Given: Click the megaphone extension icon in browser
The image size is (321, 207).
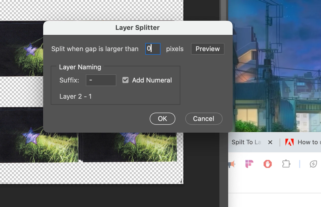Looking at the screenshot, I should tap(232, 164).
